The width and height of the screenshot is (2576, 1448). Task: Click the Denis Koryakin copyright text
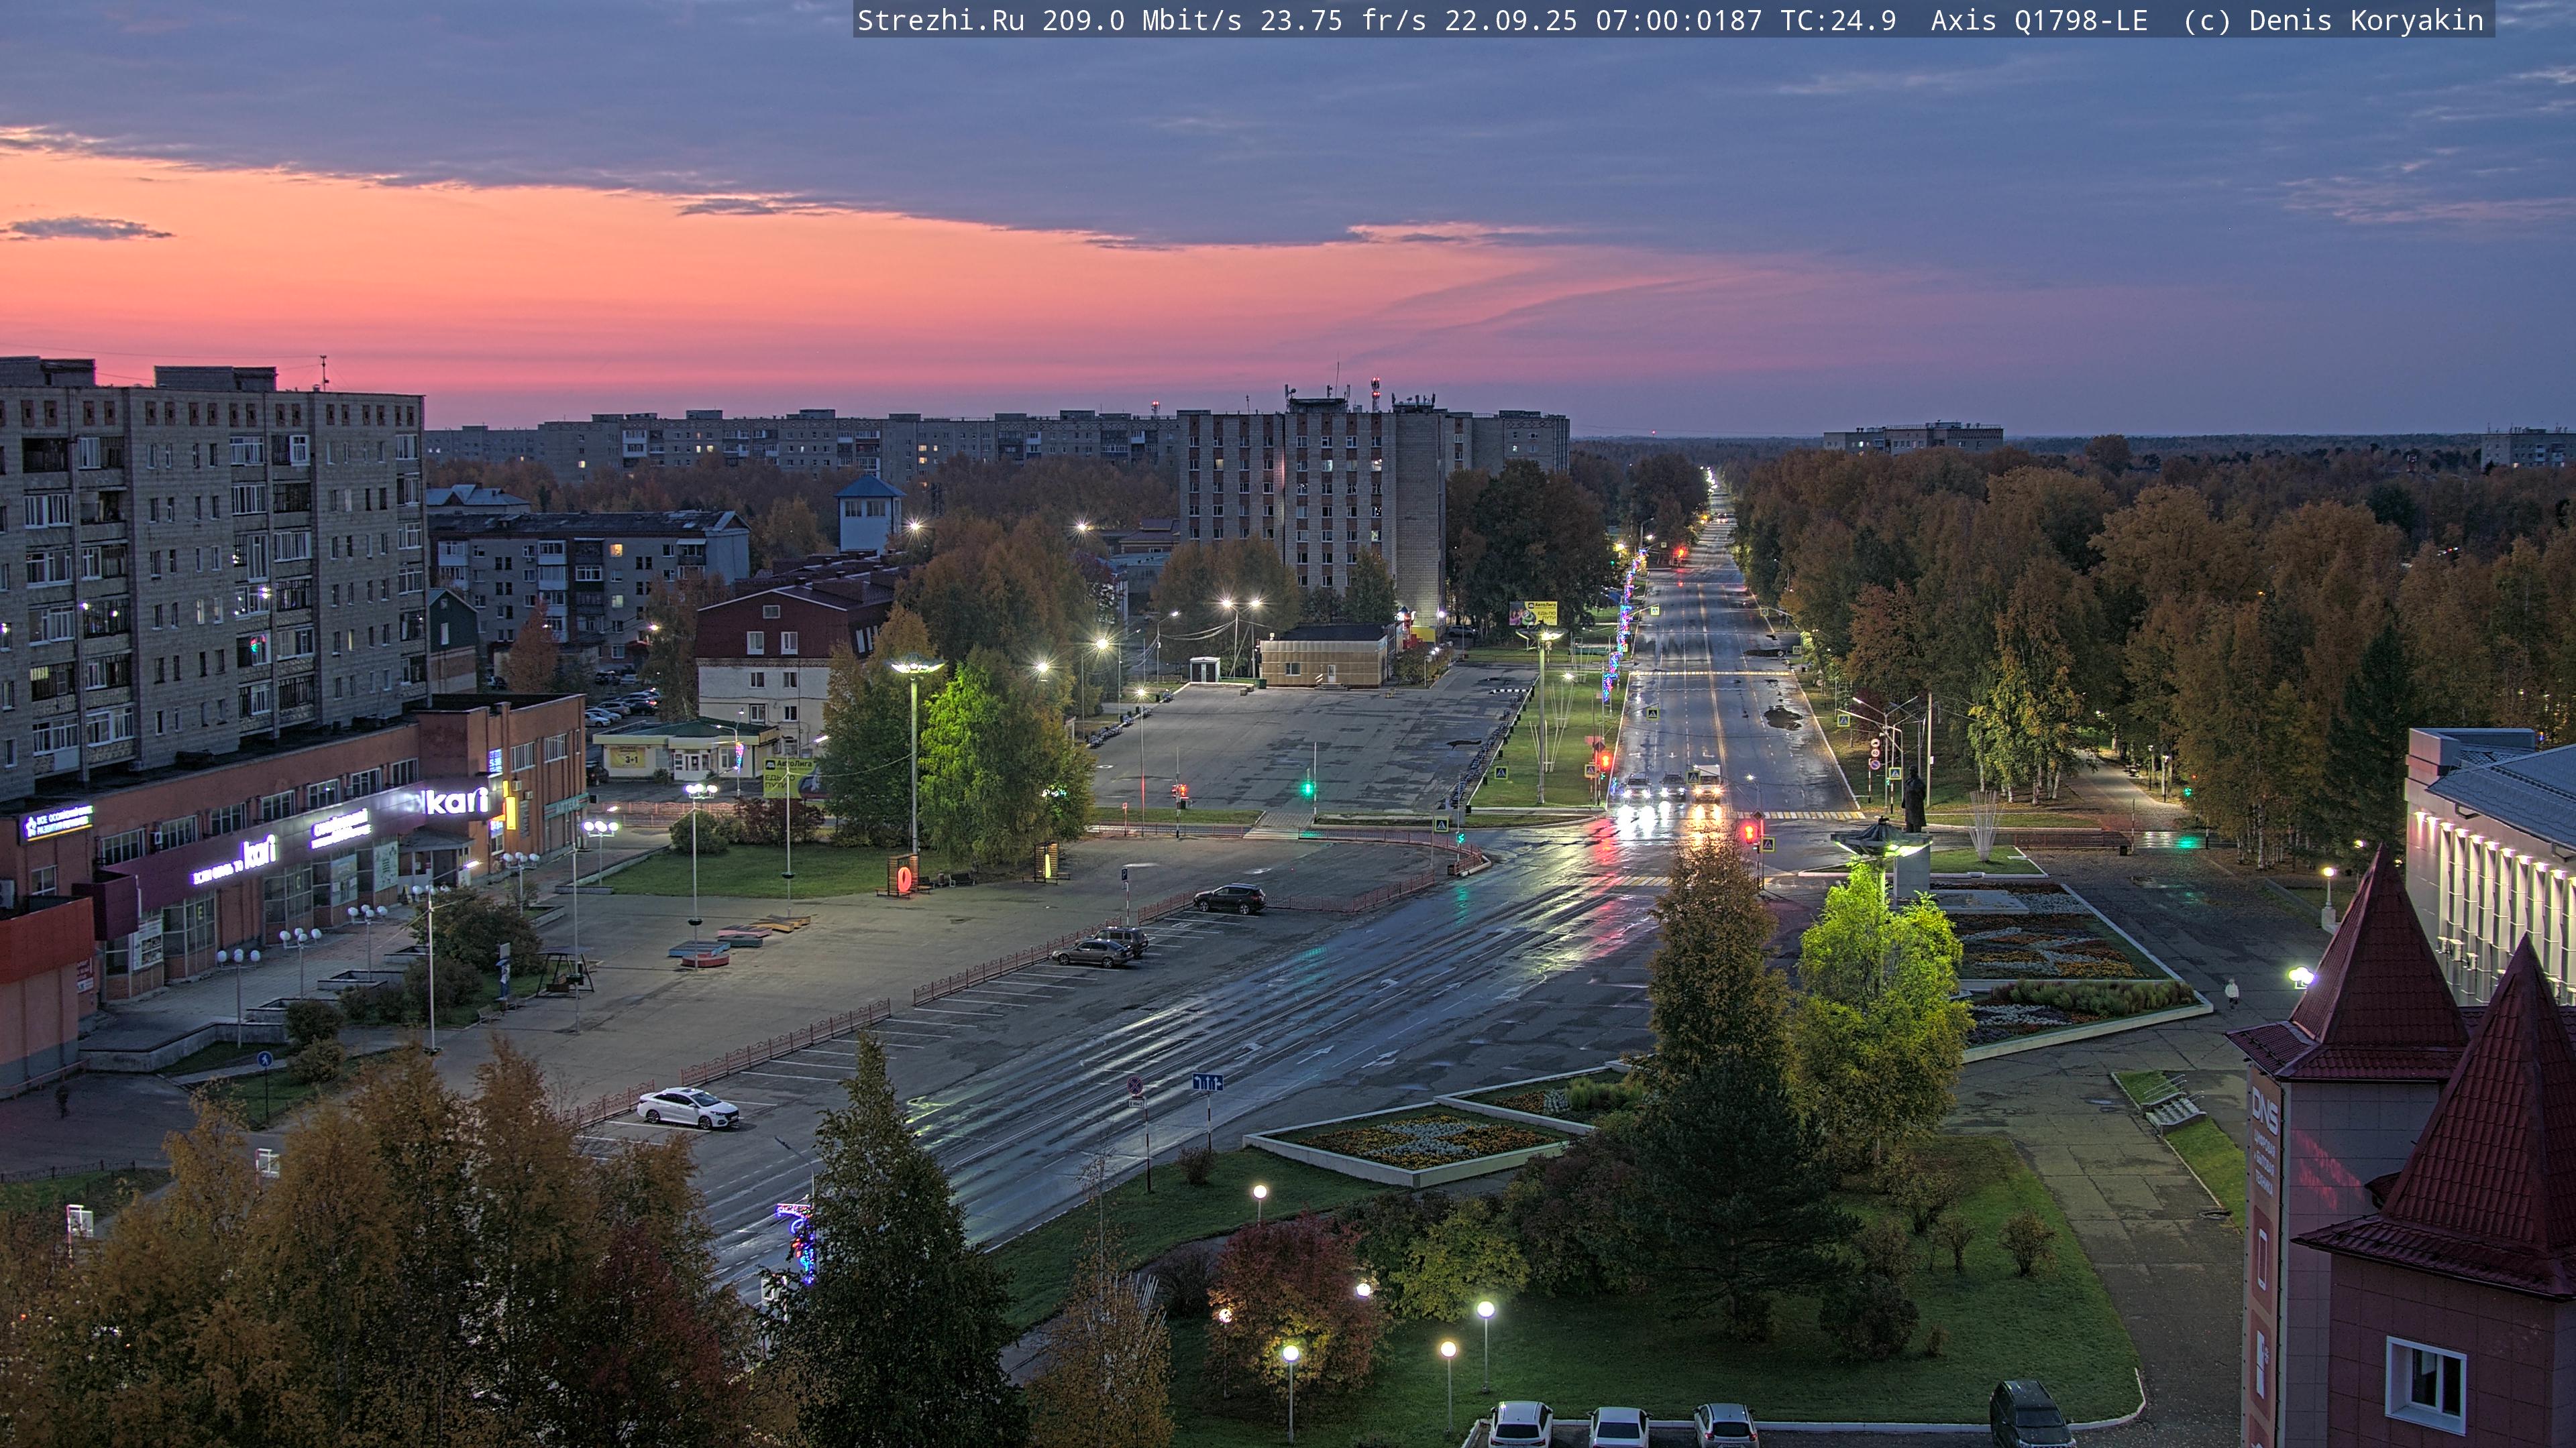pos(2365,20)
